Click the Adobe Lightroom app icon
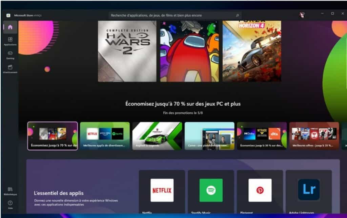Image resolution: width=347 pixels, height=218 pixels. (x=309, y=190)
